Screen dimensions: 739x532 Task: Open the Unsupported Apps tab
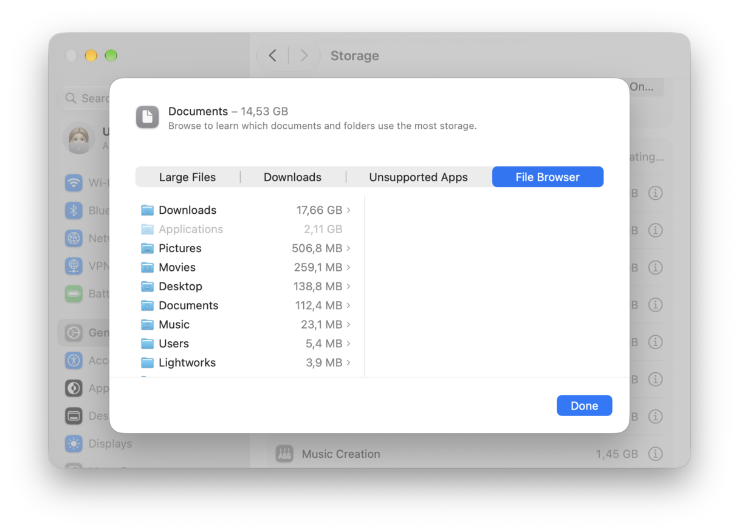tap(418, 177)
